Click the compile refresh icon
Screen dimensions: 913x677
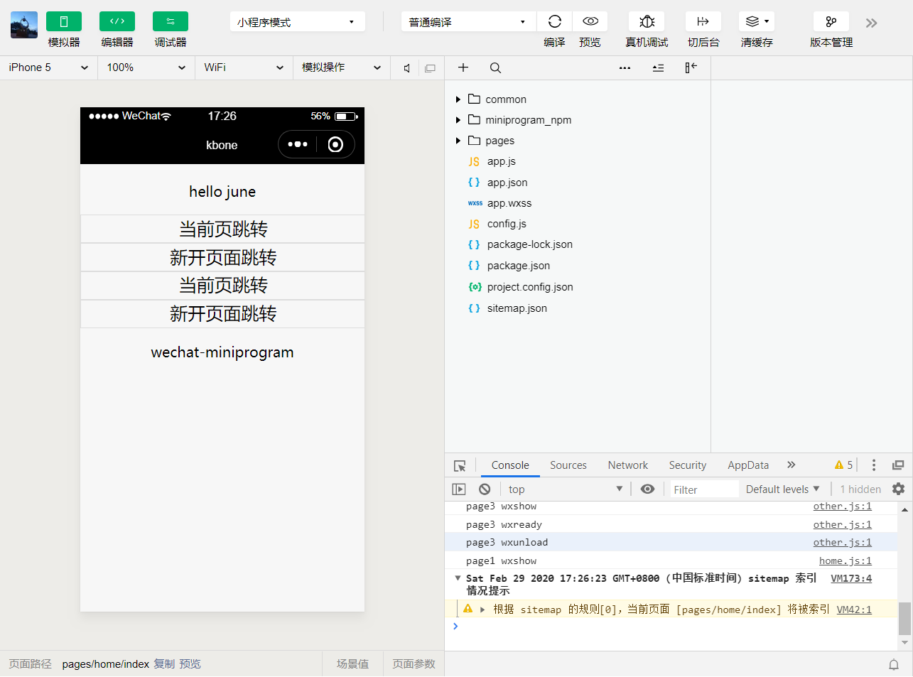(555, 21)
